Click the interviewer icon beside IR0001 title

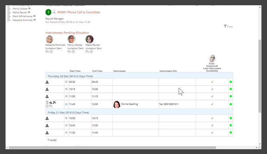coord(54,12)
